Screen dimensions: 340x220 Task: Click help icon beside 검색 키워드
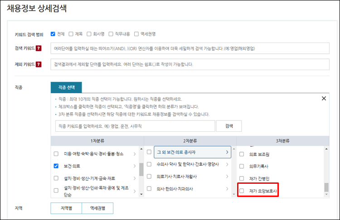point(39,48)
